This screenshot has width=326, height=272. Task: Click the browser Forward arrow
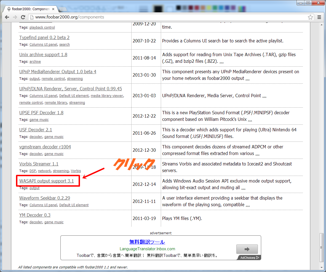[15, 17]
